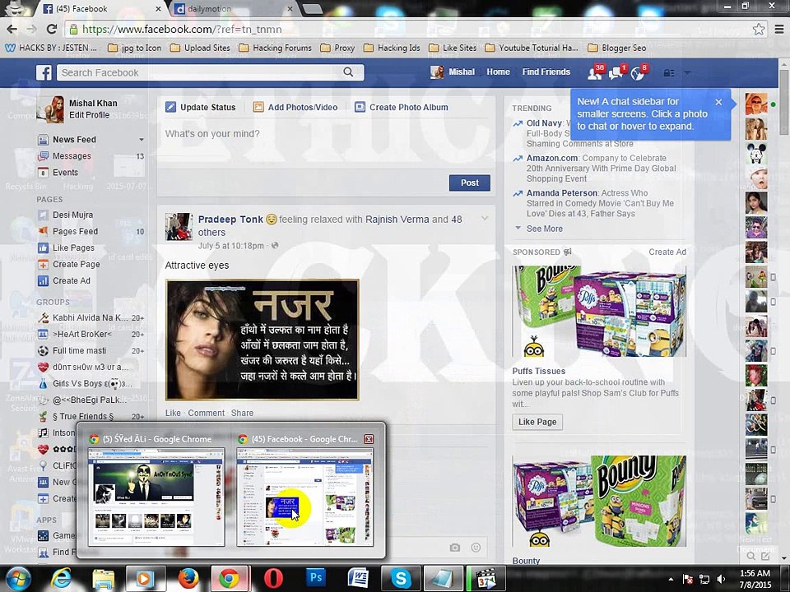The image size is (790, 592).
Task: Click Chrome back arrow
Action: pos(12,30)
